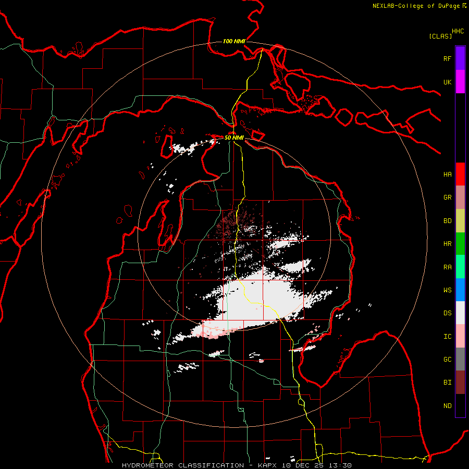Screen dimensions: 469x469
Task: Click the large white dry snow echo area
Action: 257,299
